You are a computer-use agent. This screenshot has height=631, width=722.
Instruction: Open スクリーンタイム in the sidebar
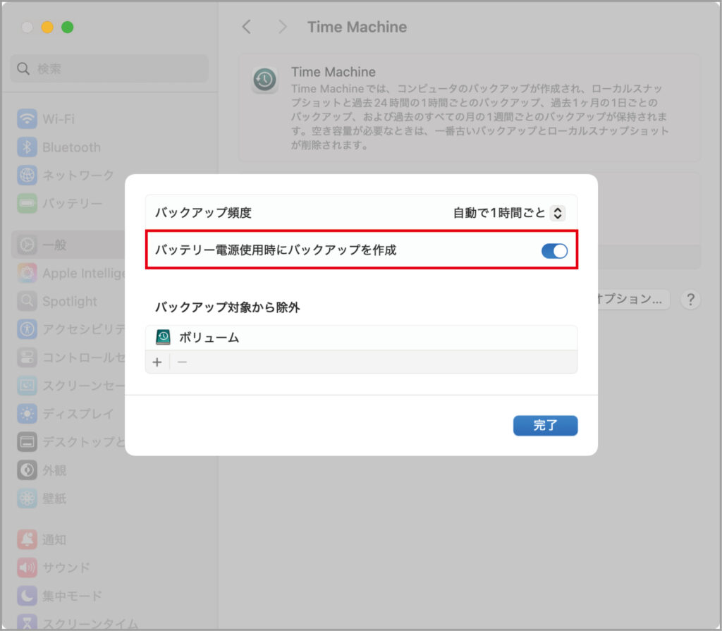click(x=78, y=623)
